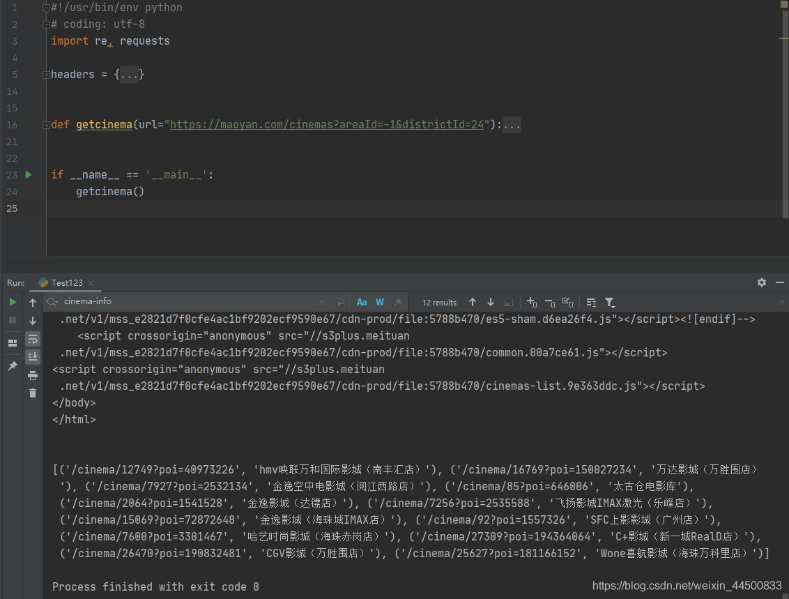Click the folded {...} placeholder after headers
This screenshot has width=789, height=599.
coord(130,75)
